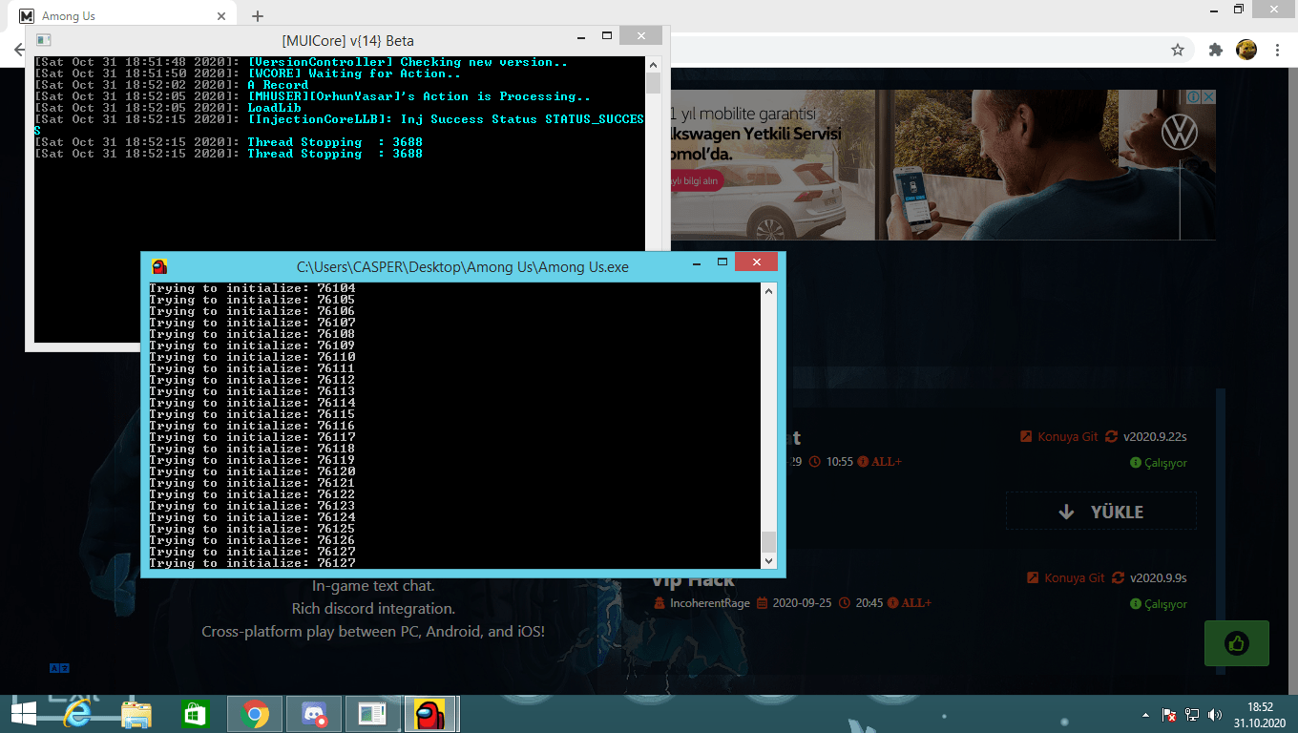Open the Chrome three-dot menu
Viewport: 1298px width, 733px height.
[x=1277, y=50]
